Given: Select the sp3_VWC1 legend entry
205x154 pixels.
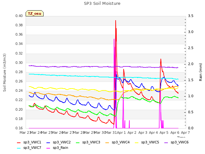Looking at the screenshot, I should (x=29, y=142).
